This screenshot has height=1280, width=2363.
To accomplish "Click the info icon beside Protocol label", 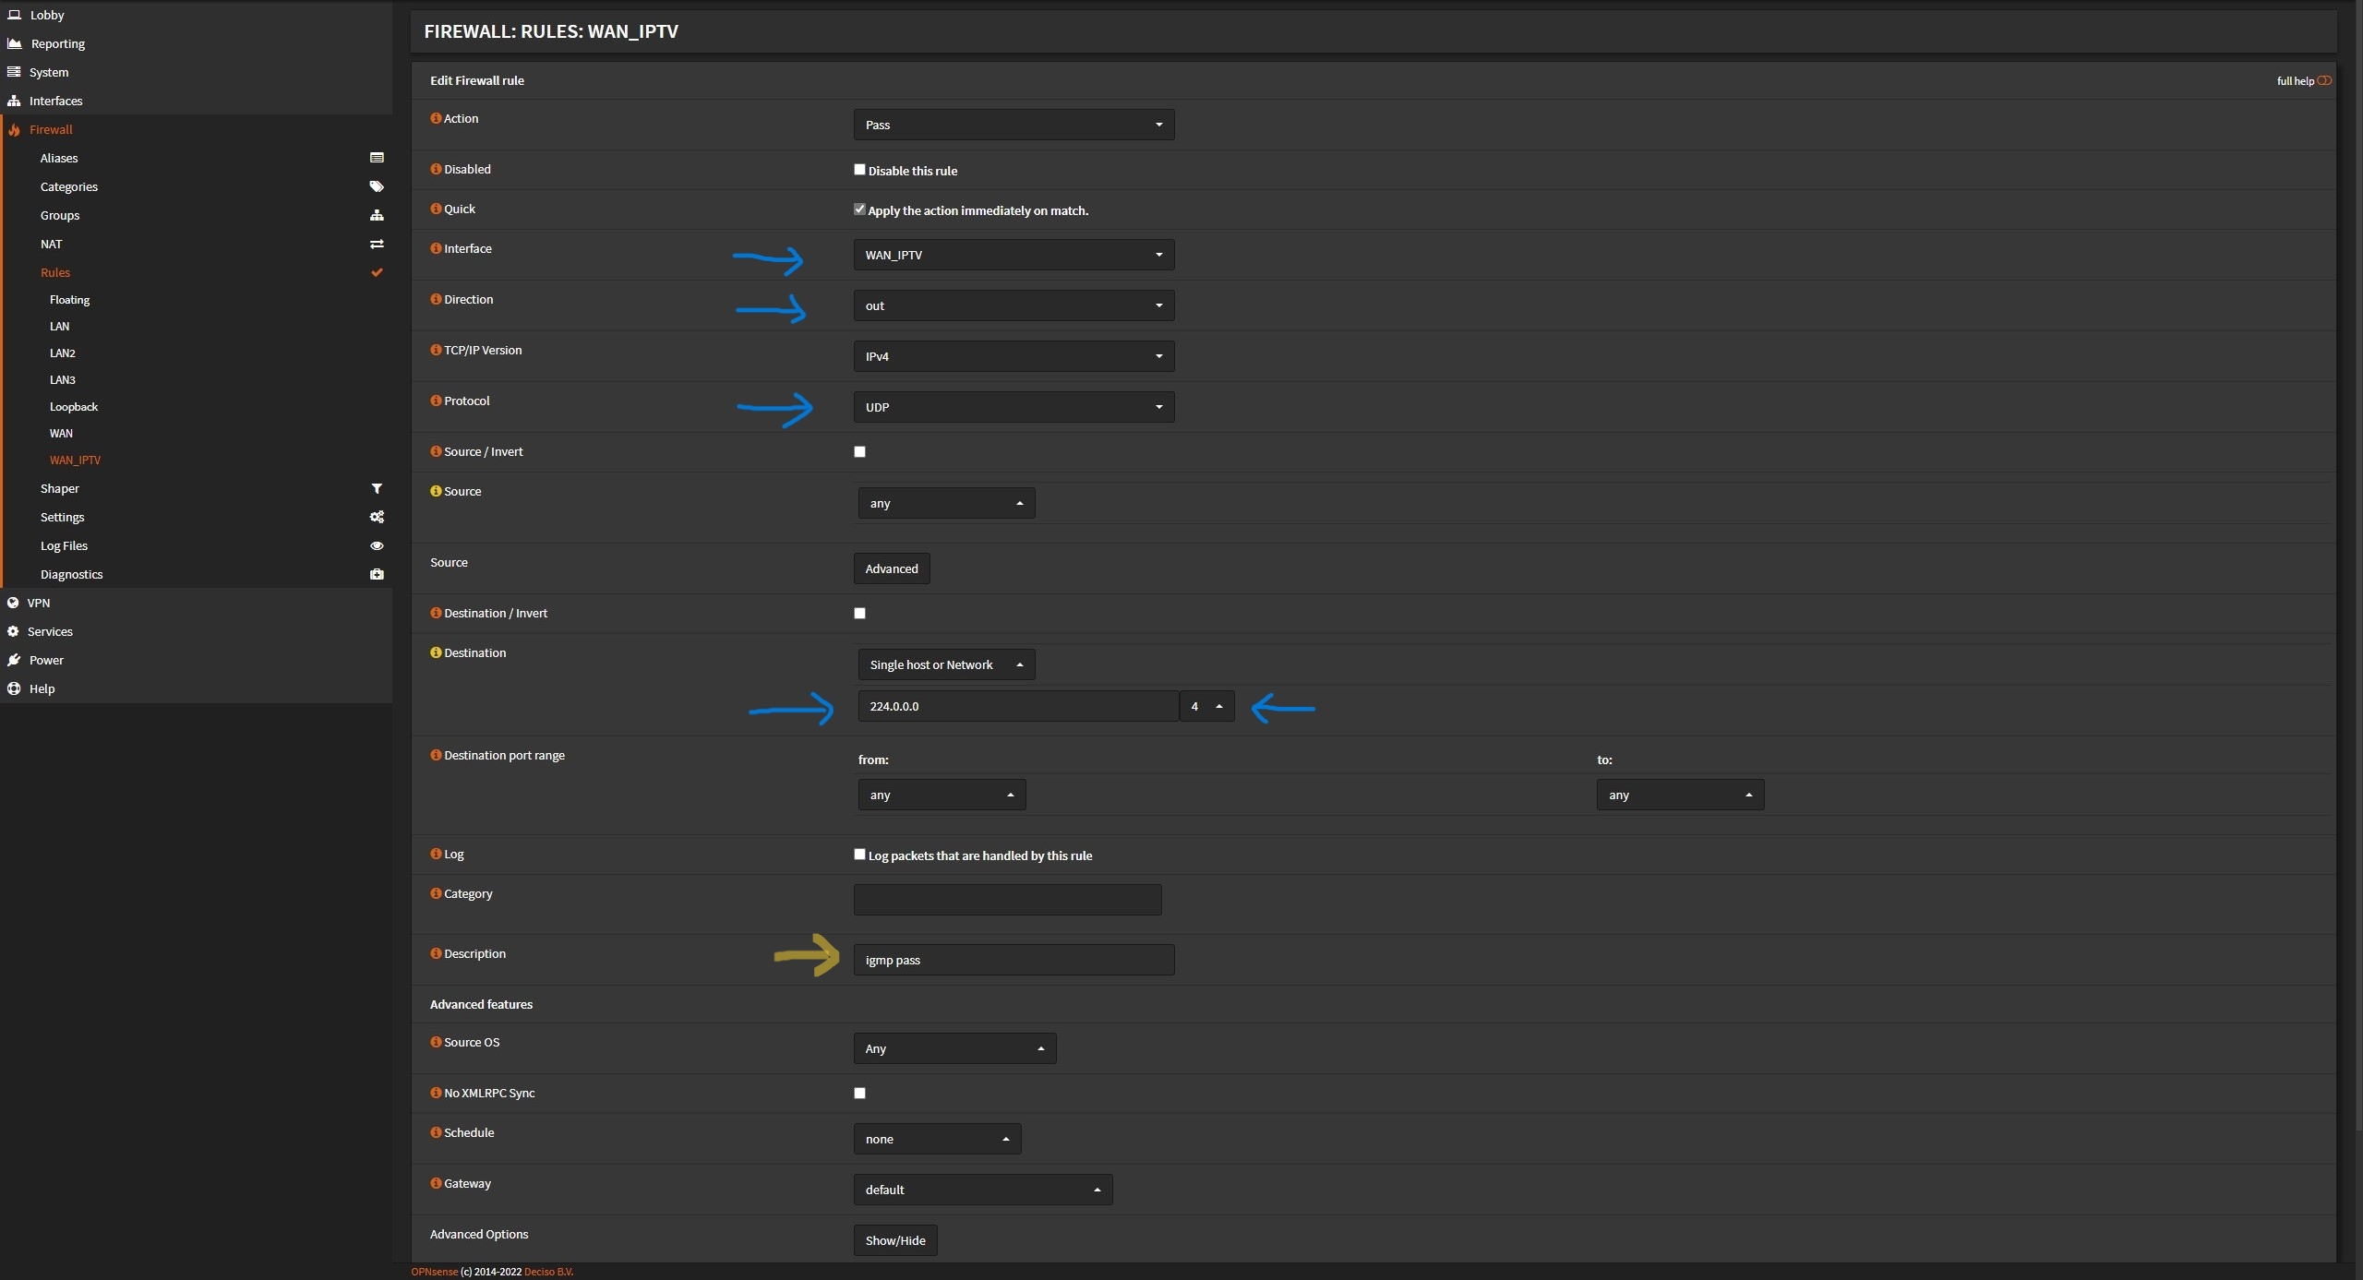I will click(x=436, y=401).
